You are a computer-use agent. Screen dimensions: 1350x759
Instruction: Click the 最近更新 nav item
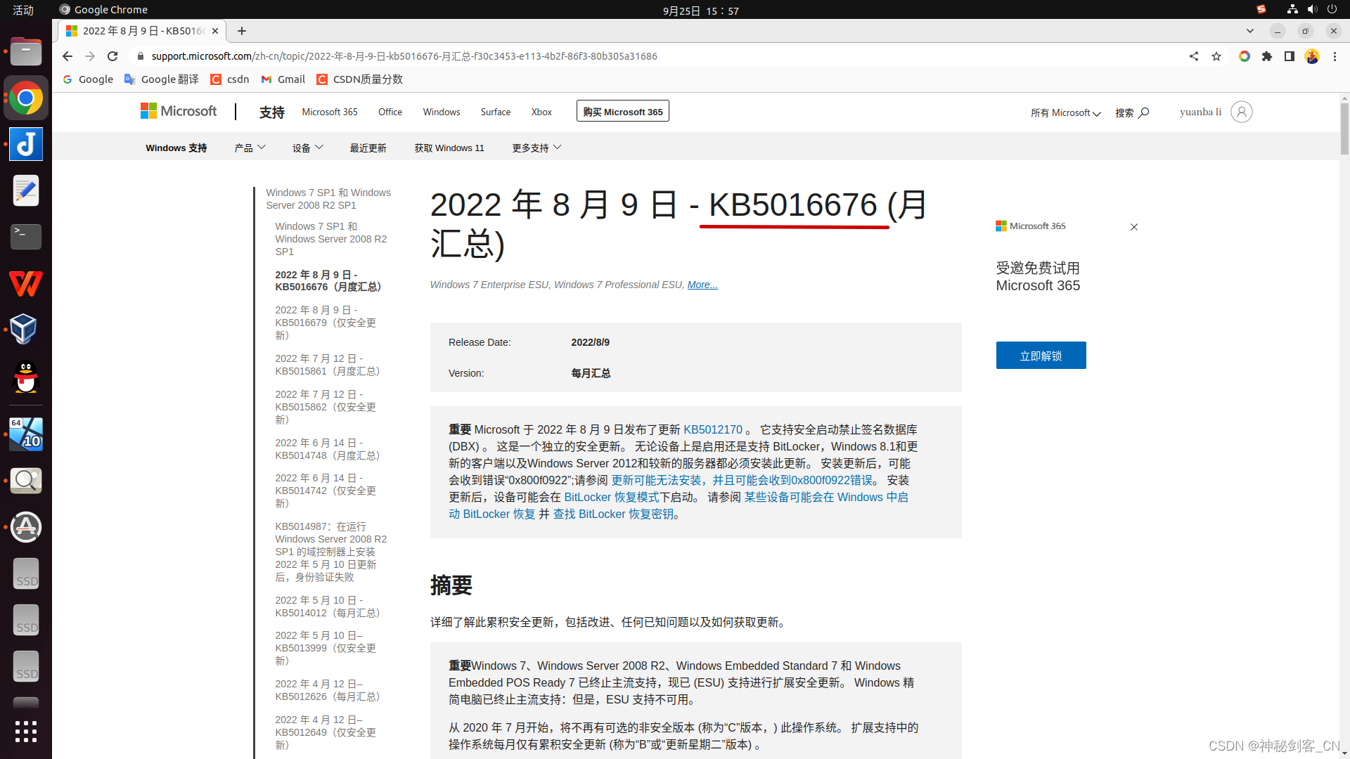[x=368, y=148]
